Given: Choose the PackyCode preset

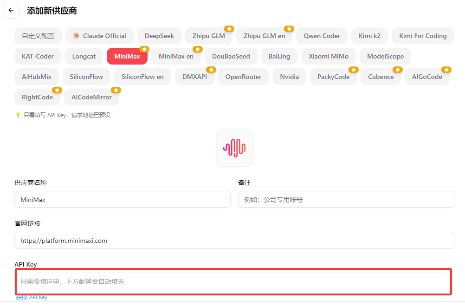Looking at the screenshot, I should click(333, 77).
